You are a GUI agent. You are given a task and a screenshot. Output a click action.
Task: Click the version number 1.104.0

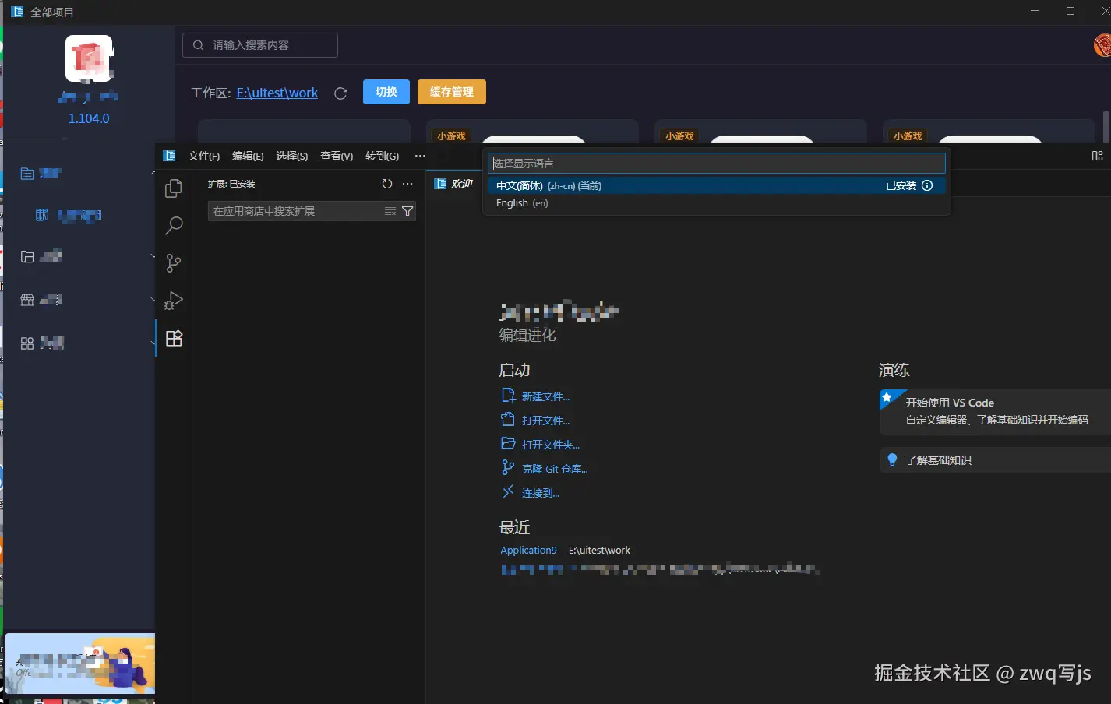[x=89, y=118]
